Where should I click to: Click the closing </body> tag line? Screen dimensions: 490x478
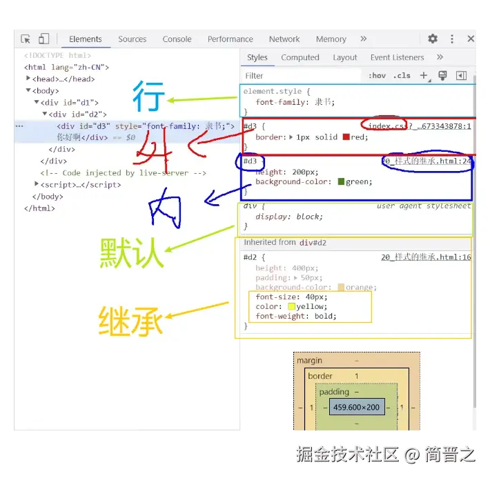pos(48,197)
